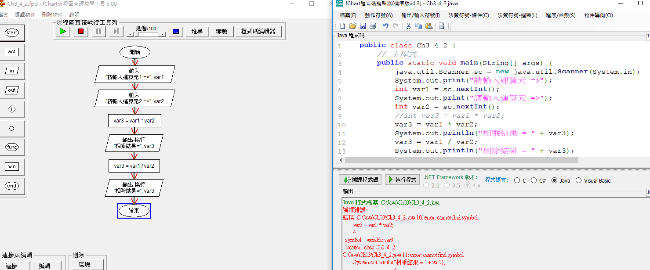Viewport: 650px width, 270px height.
Task: Click the Open folder icon in code editor
Action: [x=353, y=26]
